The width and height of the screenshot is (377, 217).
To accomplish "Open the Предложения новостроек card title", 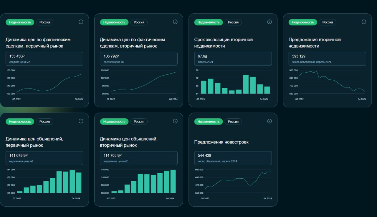I will pos(221,142).
